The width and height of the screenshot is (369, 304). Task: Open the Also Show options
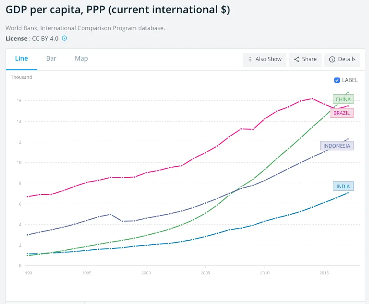point(265,59)
